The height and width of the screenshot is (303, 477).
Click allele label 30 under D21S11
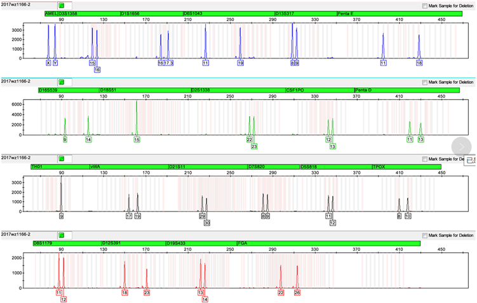[206, 223]
